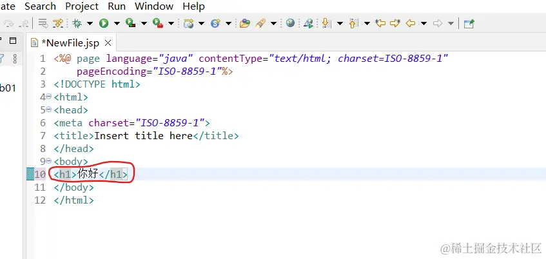Open the left panel three-dot view menu
The width and height of the screenshot is (546, 259).
pyautogui.click(x=15, y=59)
